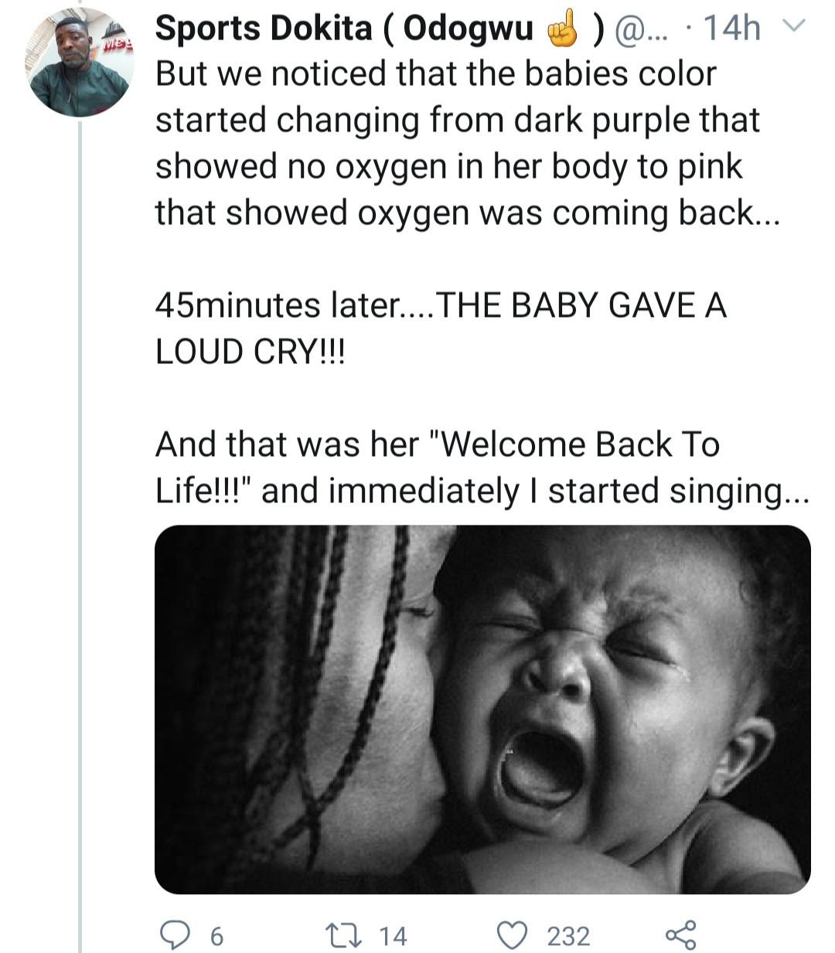Click the 232 likes count
The height and width of the screenshot is (953, 835).
(568, 936)
